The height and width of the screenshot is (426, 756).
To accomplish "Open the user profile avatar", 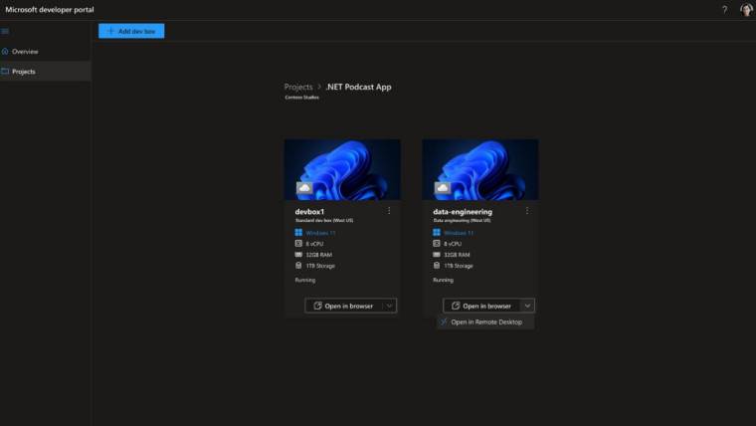I will point(746,10).
